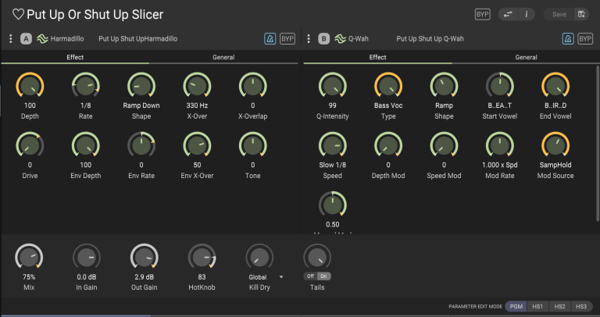Viewport: 600px width, 317px height.
Task: Open preset Put Up Shut UpHarmadillo
Action: [137, 38]
